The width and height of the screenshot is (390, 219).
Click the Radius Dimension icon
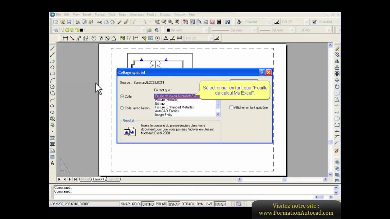point(94,38)
